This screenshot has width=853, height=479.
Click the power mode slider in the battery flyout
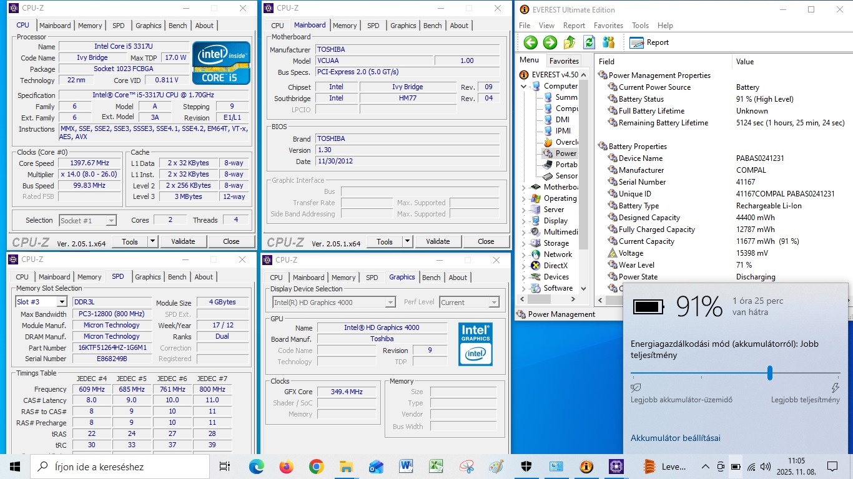coord(769,373)
